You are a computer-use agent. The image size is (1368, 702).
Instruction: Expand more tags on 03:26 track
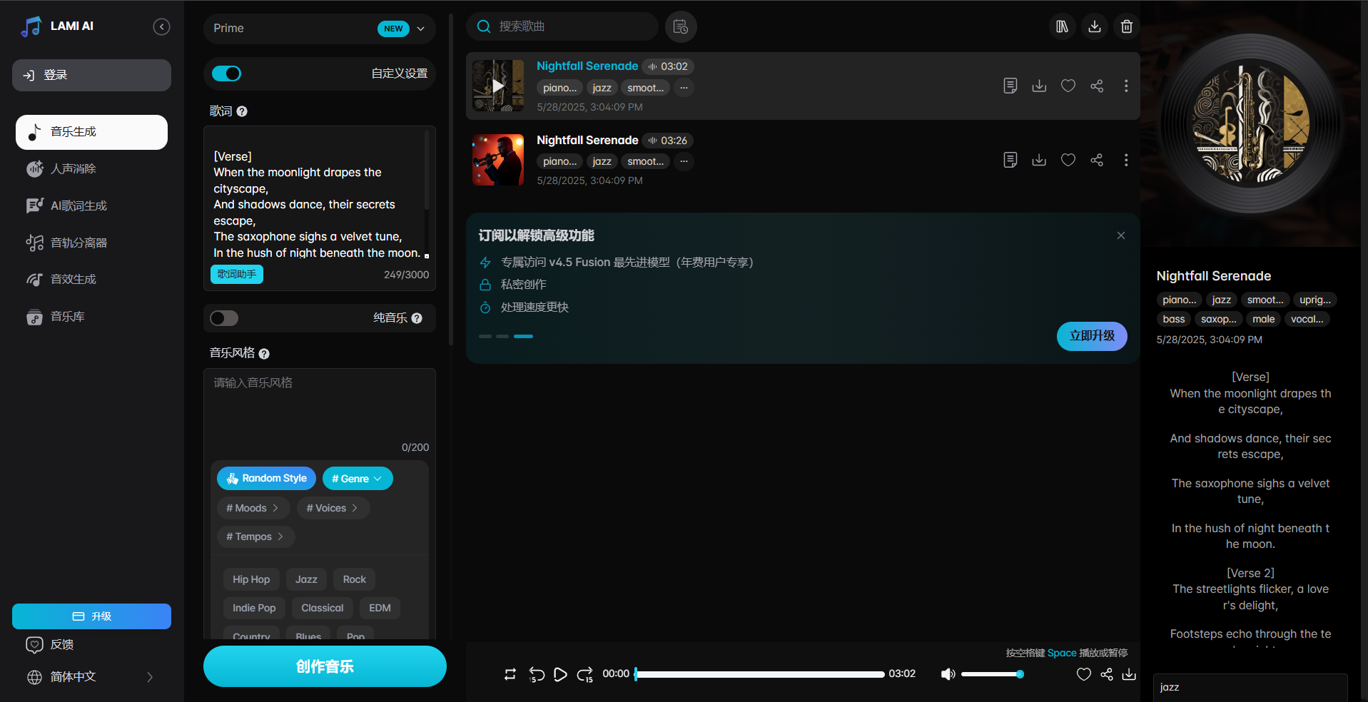tap(684, 161)
